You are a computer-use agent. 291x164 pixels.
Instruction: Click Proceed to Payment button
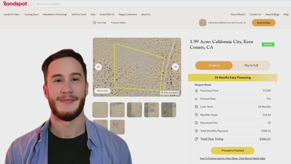click(232, 151)
